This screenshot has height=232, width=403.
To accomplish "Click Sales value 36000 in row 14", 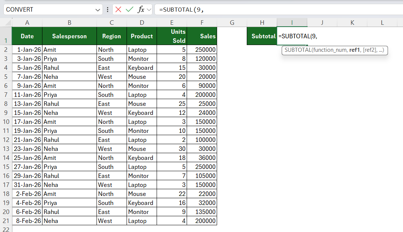I will pyautogui.click(x=202, y=158).
